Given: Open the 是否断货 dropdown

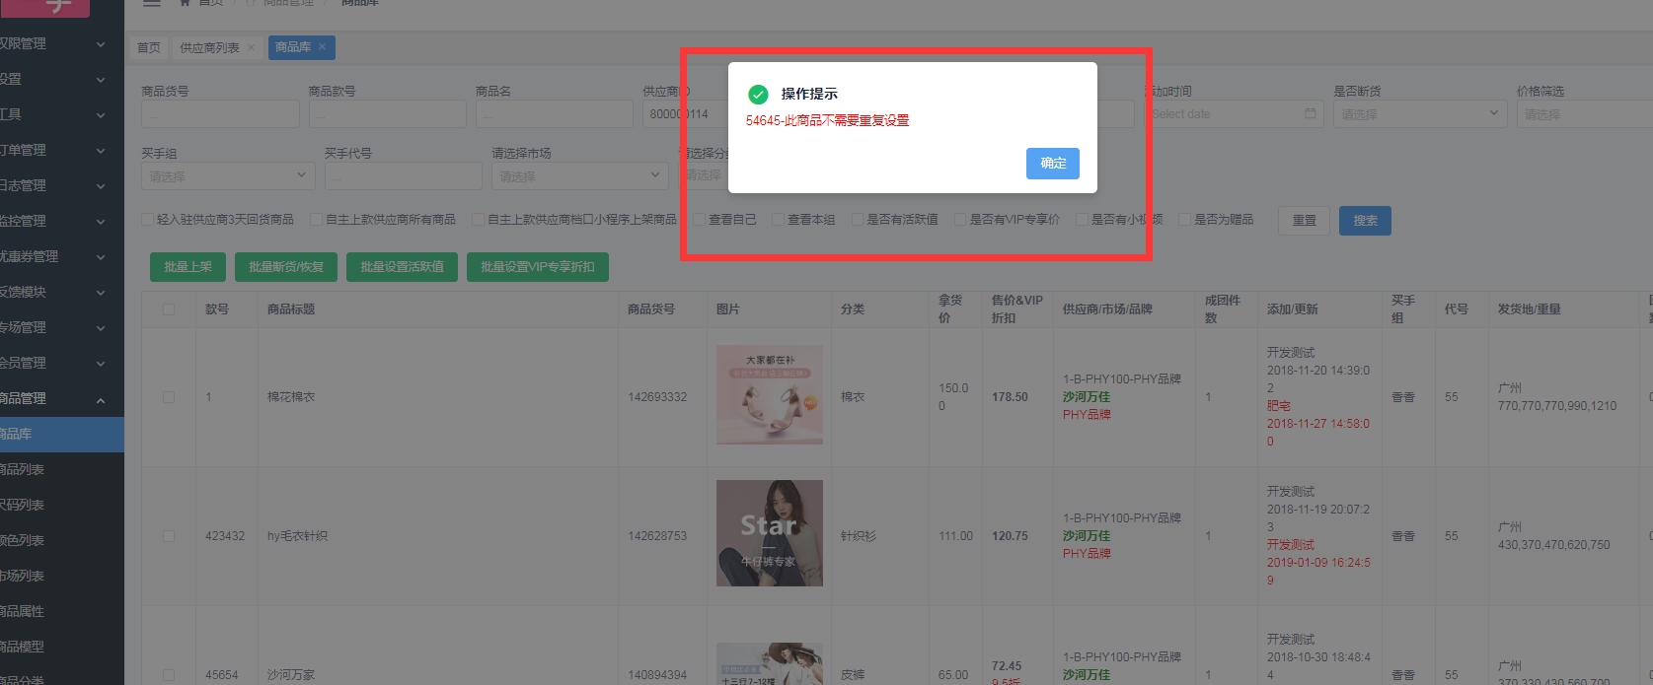Looking at the screenshot, I should (1420, 114).
